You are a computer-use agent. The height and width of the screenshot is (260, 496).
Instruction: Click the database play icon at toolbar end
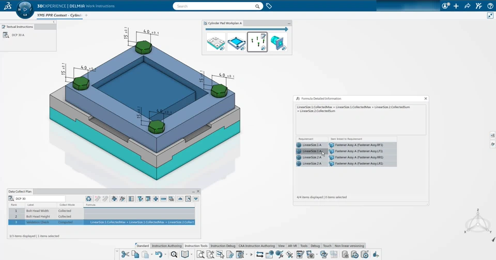(365, 254)
